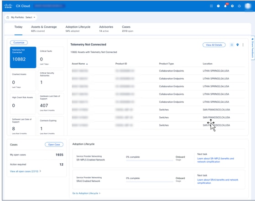Image resolution: width=255 pixels, height=201 pixels.
Task: Open the Cases tab
Action: [128, 29]
